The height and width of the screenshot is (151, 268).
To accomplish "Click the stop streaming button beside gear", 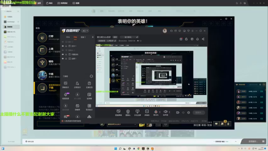I will click(199, 112).
